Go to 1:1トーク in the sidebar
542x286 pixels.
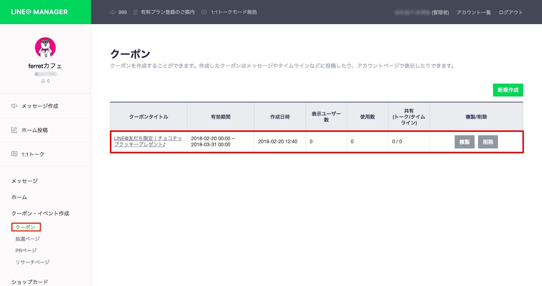pos(33,154)
